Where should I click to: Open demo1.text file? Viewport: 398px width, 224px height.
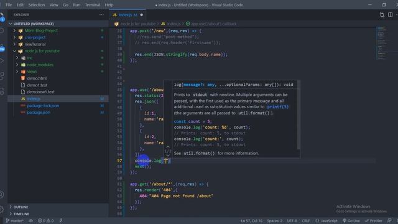[37, 85]
